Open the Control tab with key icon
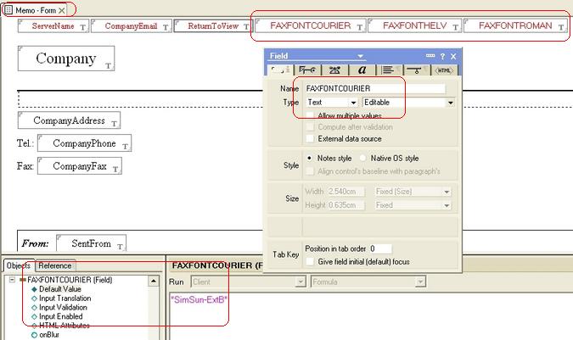This screenshot has width=573, height=340. point(307,70)
